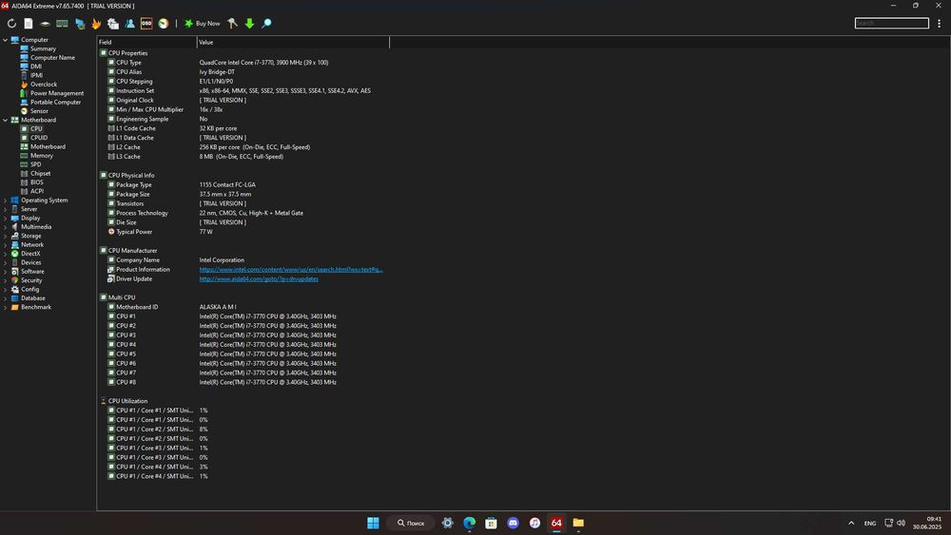This screenshot has width=951, height=535.
Task: Open Discord from taskbar
Action: (514, 523)
